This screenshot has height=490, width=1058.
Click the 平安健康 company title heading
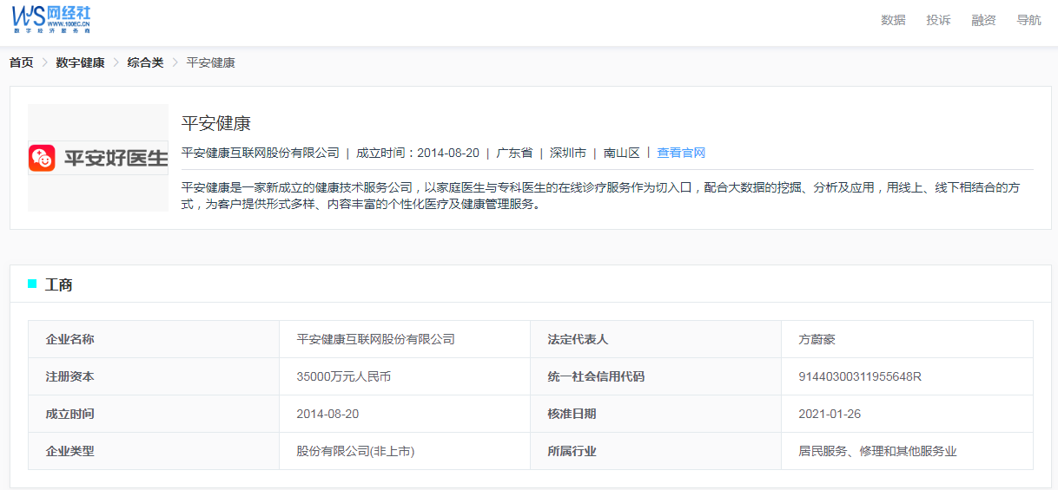coord(216,123)
